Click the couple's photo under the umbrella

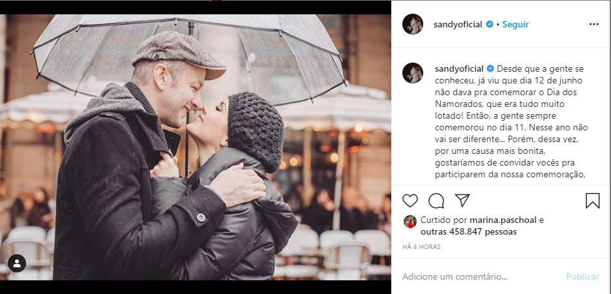pos(196,147)
